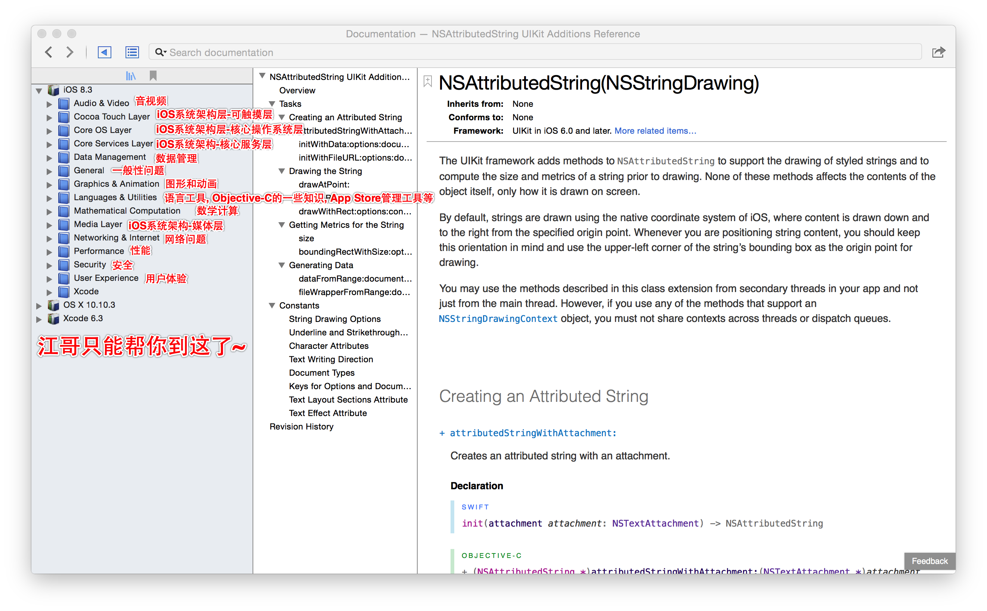Select Revision History in the outline

pyautogui.click(x=301, y=427)
